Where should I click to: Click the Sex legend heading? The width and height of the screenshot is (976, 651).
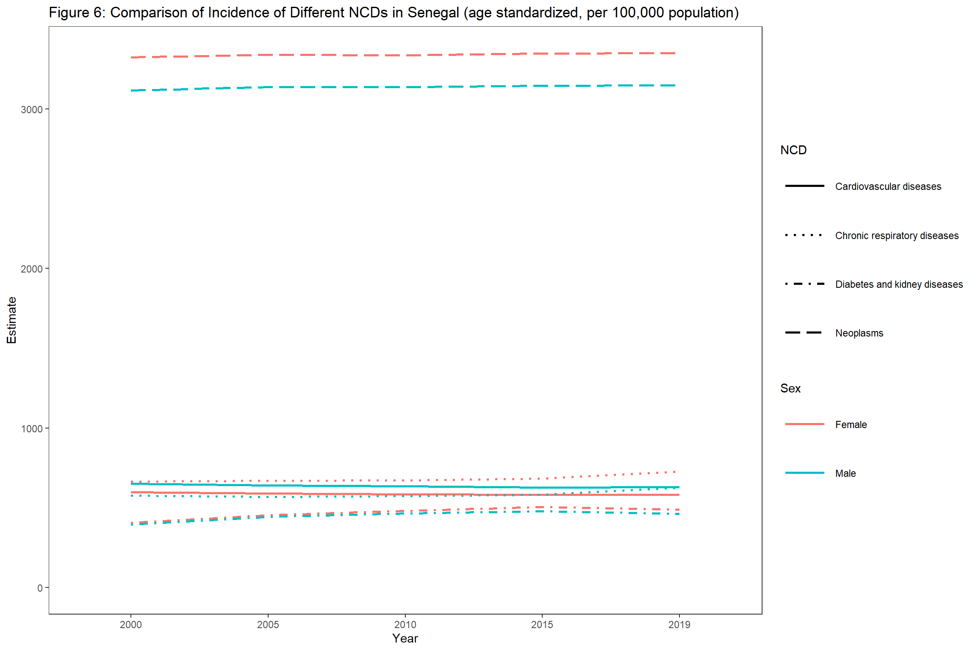pyautogui.click(x=790, y=388)
